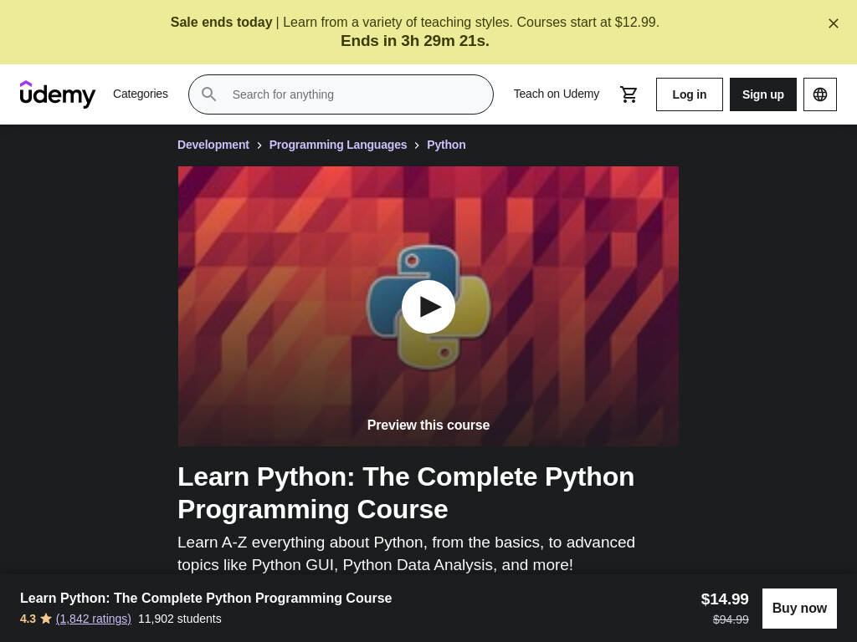Open the 1,842 ratings link

tap(94, 619)
